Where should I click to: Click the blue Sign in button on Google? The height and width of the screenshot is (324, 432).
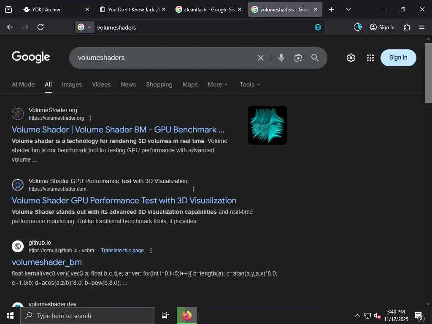[x=398, y=57]
